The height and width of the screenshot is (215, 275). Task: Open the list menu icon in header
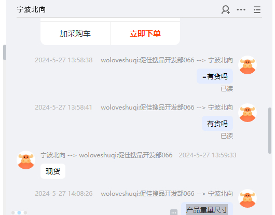pos(257,10)
